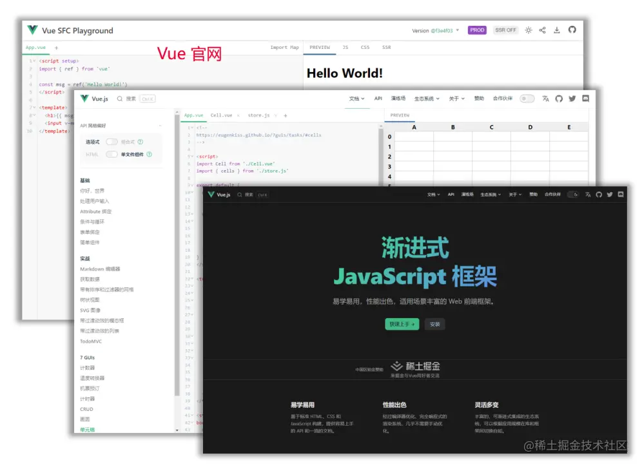Open the TodoMVC example in sidebar
Viewport: 642px width, 467px height.
point(91,341)
